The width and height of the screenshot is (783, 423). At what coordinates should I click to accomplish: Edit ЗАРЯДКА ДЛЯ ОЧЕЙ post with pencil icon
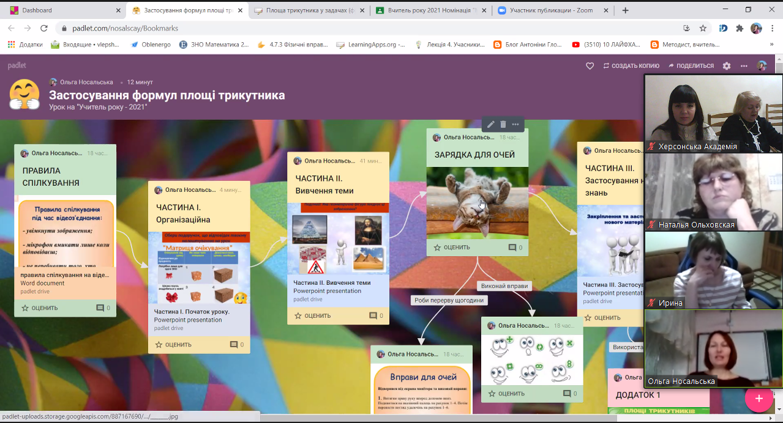pos(490,124)
